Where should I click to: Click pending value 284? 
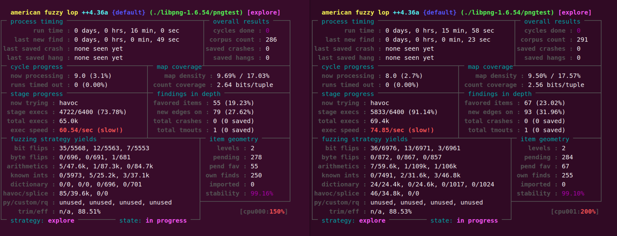point(567,157)
